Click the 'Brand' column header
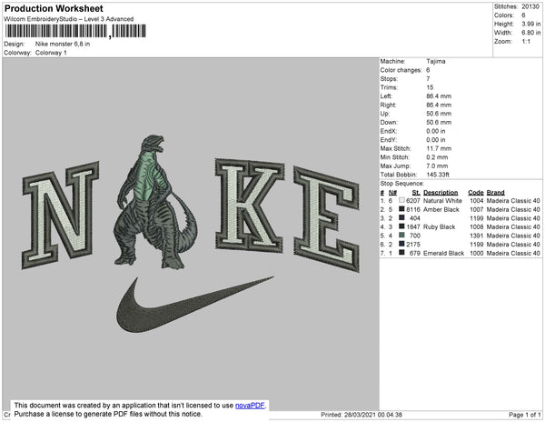This screenshot has height=422, width=545. tap(495, 193)
